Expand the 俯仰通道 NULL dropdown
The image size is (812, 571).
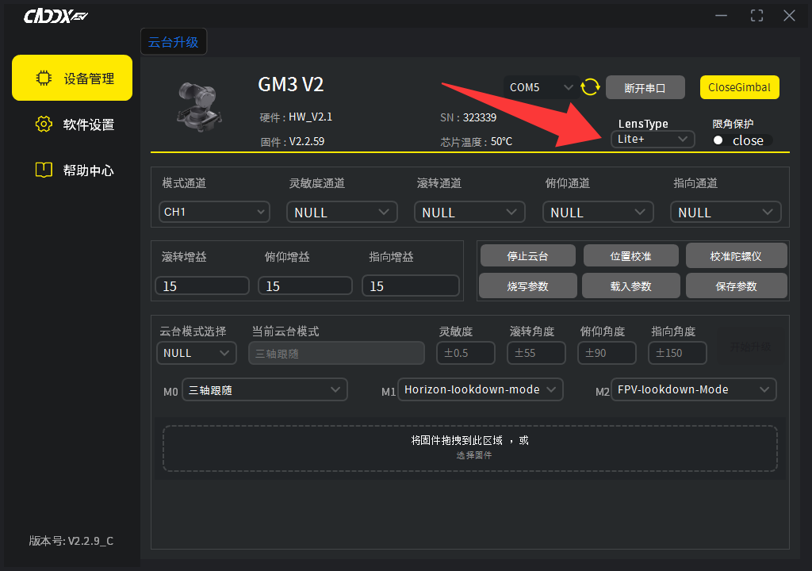coord(598,212)
